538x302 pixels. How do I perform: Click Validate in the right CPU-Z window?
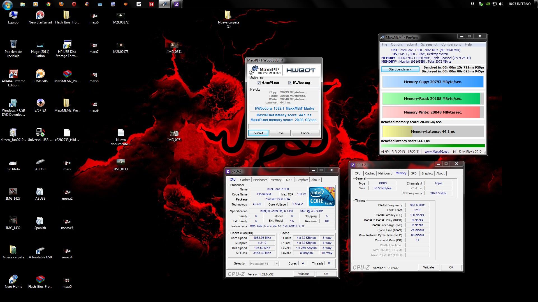click(x=428, y=268)
